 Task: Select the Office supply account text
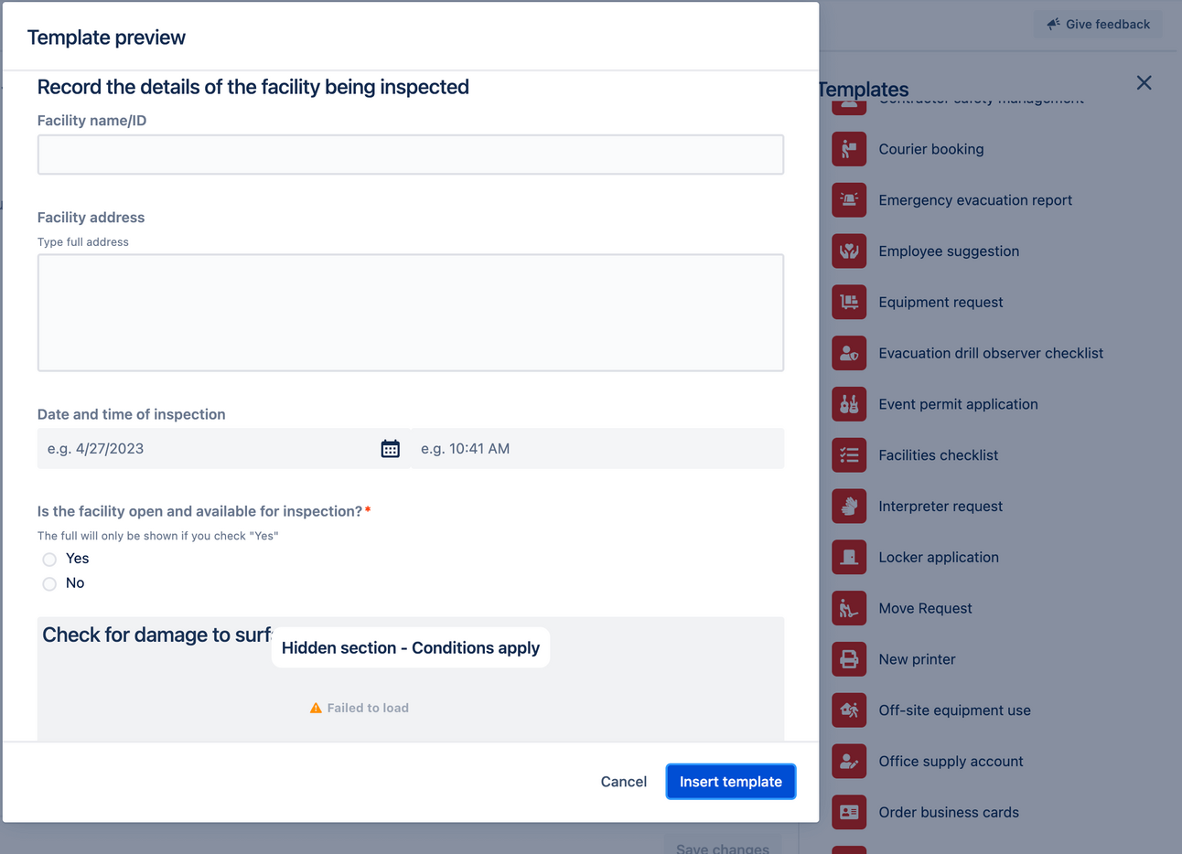[951, 761]
